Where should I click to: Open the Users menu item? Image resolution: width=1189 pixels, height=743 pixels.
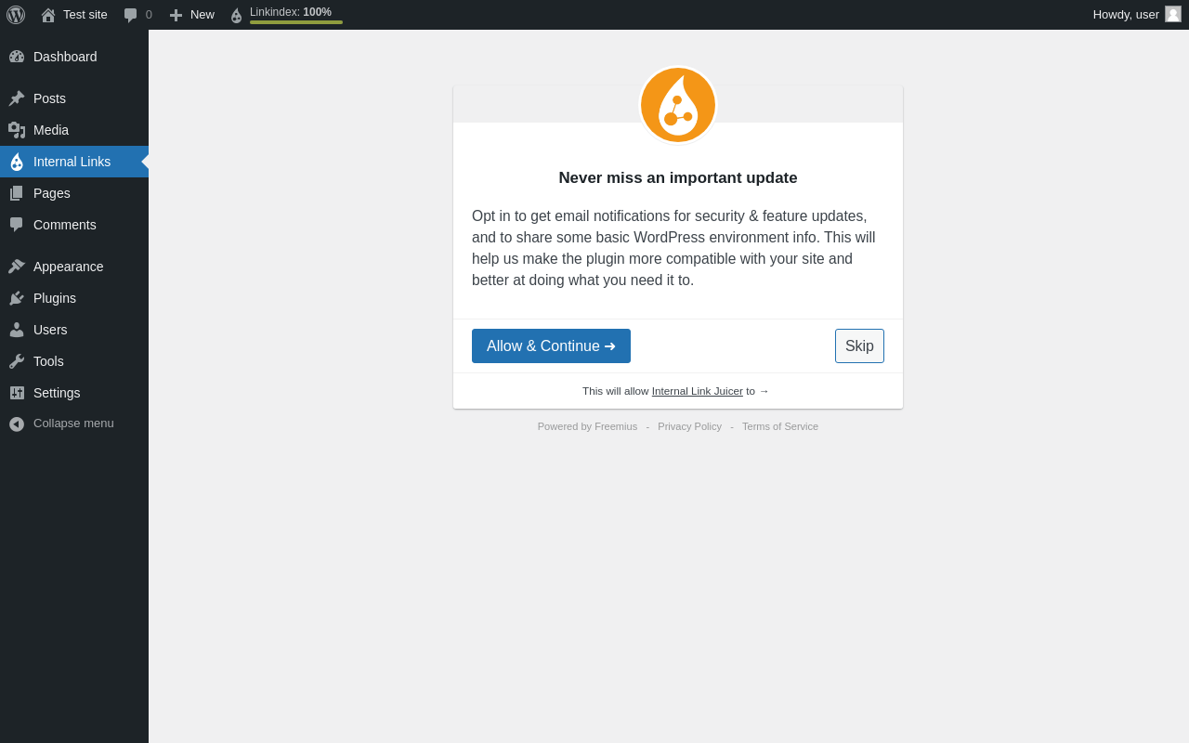coord(74,330)
